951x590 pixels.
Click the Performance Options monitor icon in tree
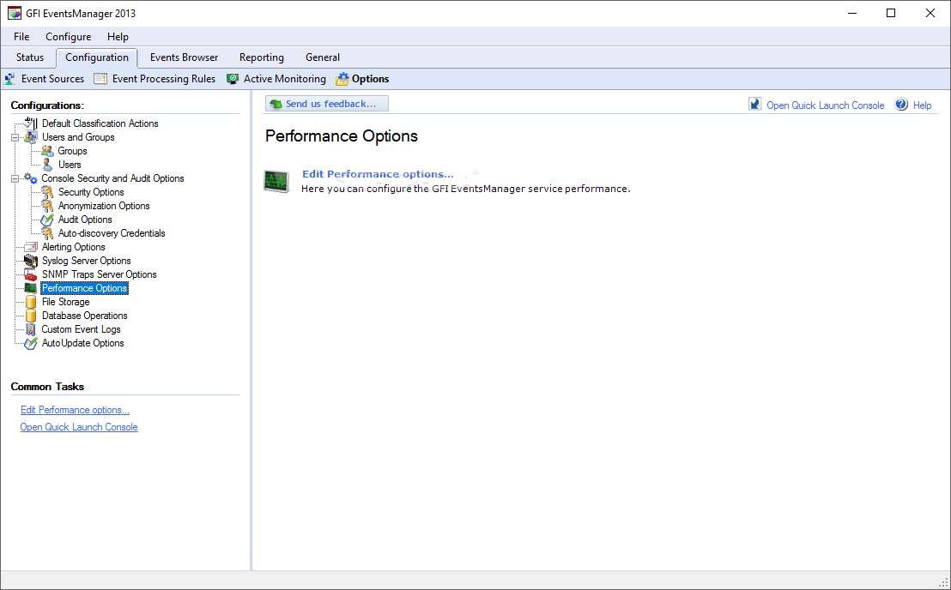coord(30,288)
